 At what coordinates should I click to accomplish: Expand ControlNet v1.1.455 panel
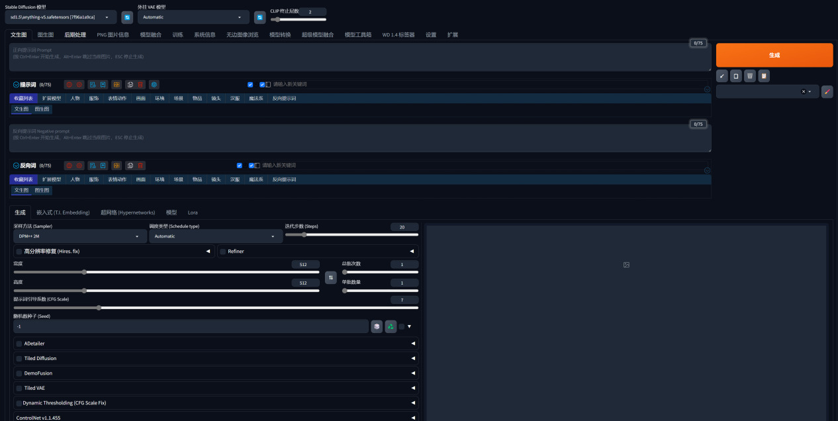tap(216, 418)
